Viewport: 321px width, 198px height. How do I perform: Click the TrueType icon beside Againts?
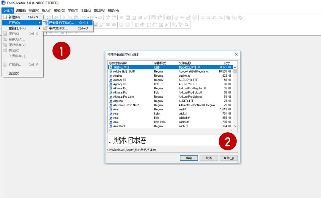click(111, 76)
